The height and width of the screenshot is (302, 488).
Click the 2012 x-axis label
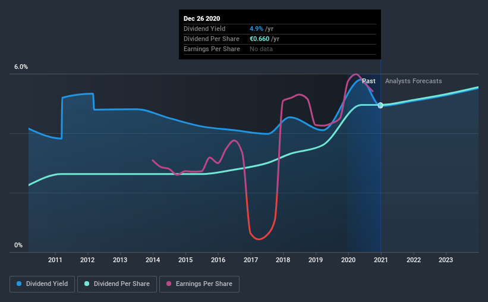coord(87,260)
